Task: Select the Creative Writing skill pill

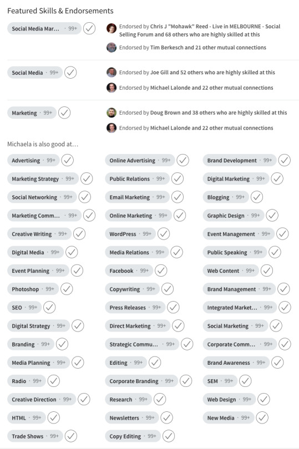Action: [39, 234]
